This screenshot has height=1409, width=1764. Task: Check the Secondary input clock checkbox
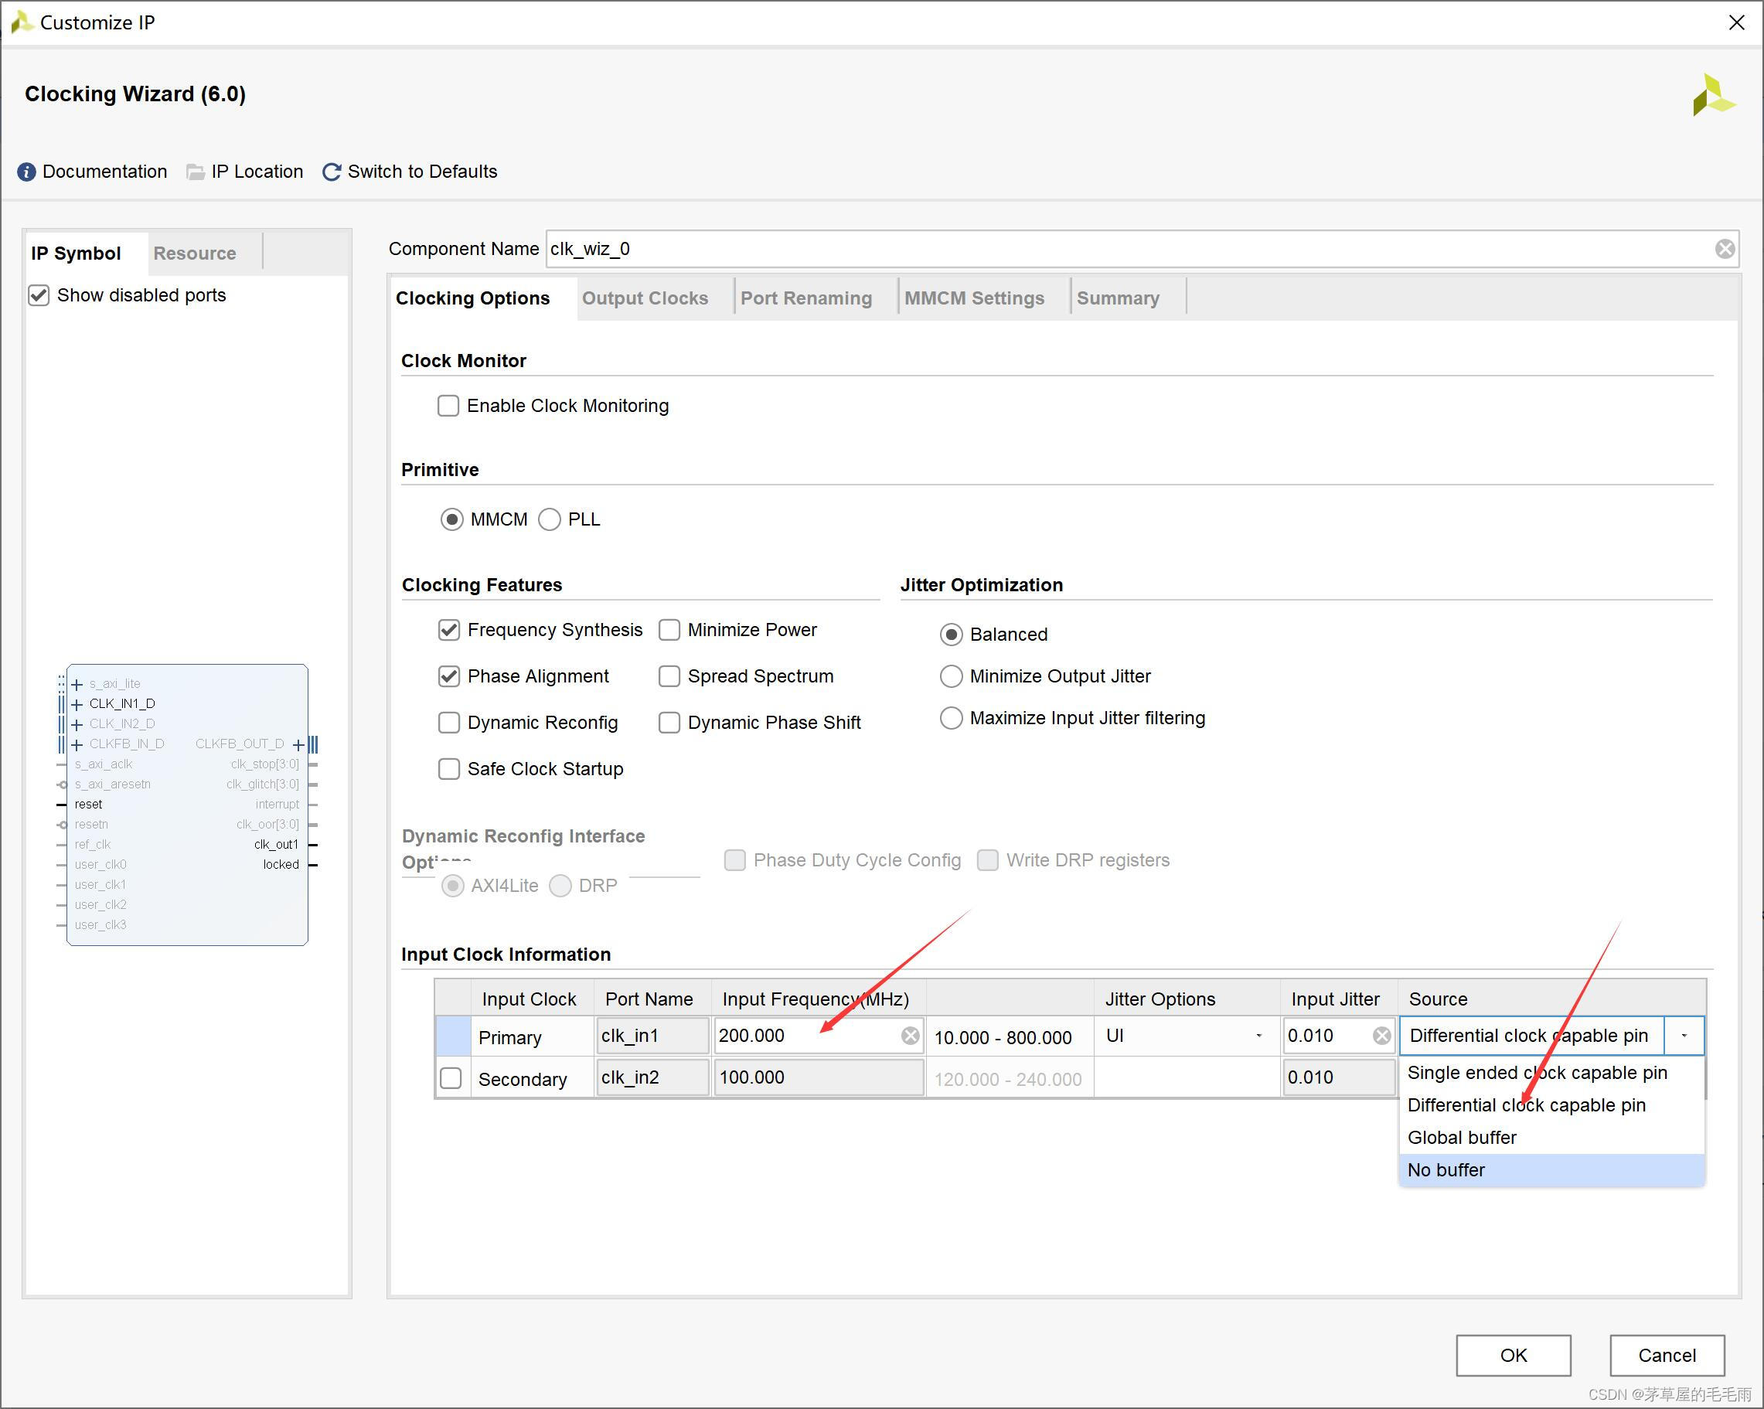[451, 1078]
